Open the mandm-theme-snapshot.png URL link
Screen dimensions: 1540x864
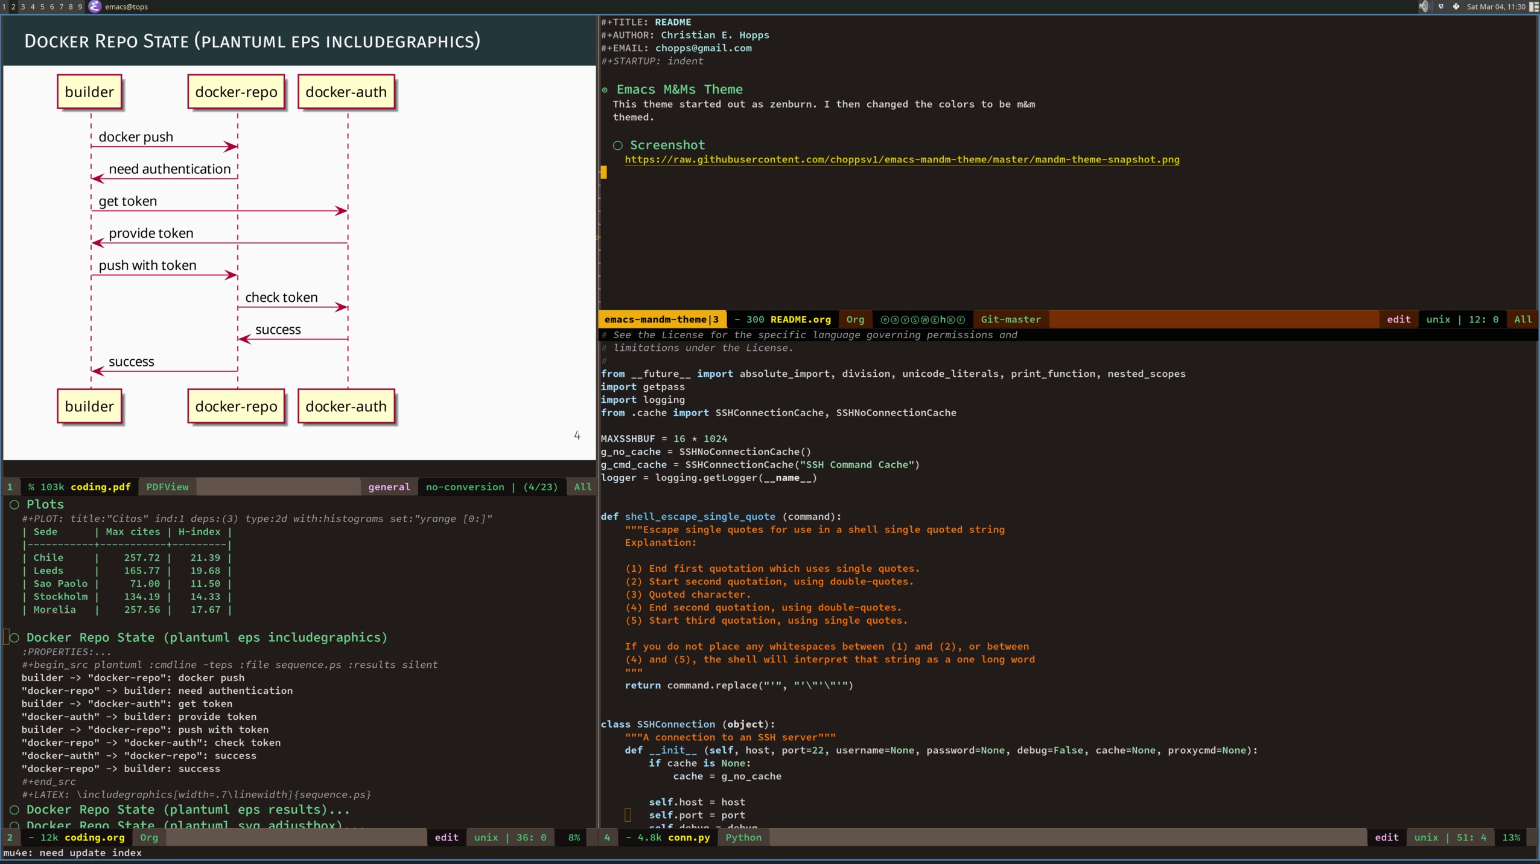click(x=902, y=159)
